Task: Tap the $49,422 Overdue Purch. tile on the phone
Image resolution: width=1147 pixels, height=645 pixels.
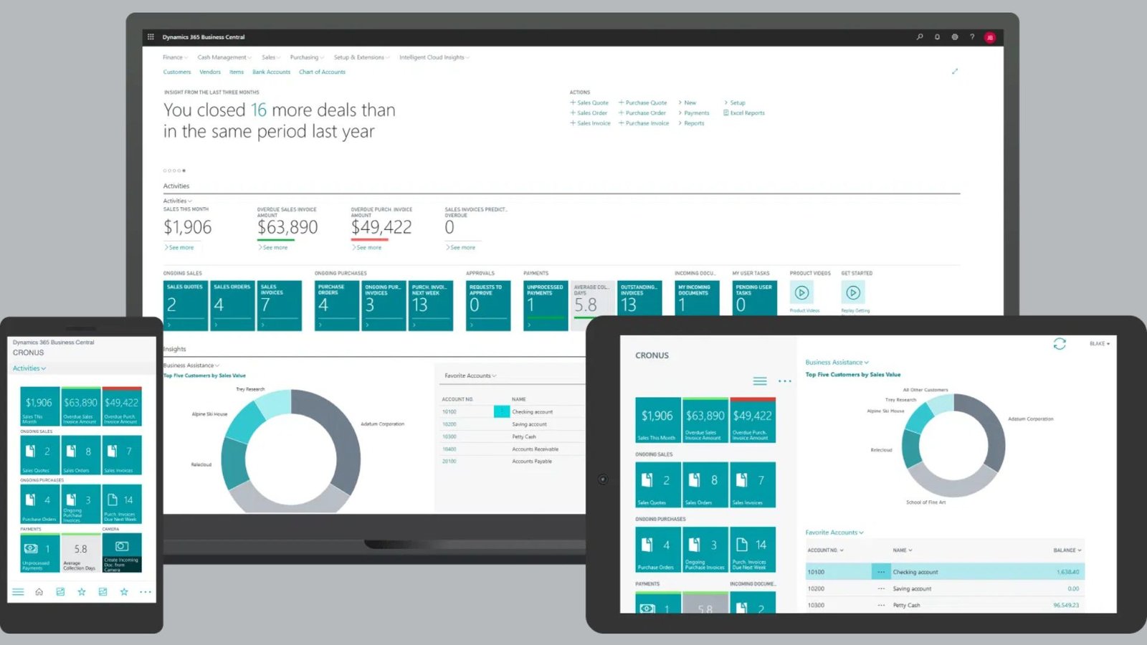Action: [122, 406]
